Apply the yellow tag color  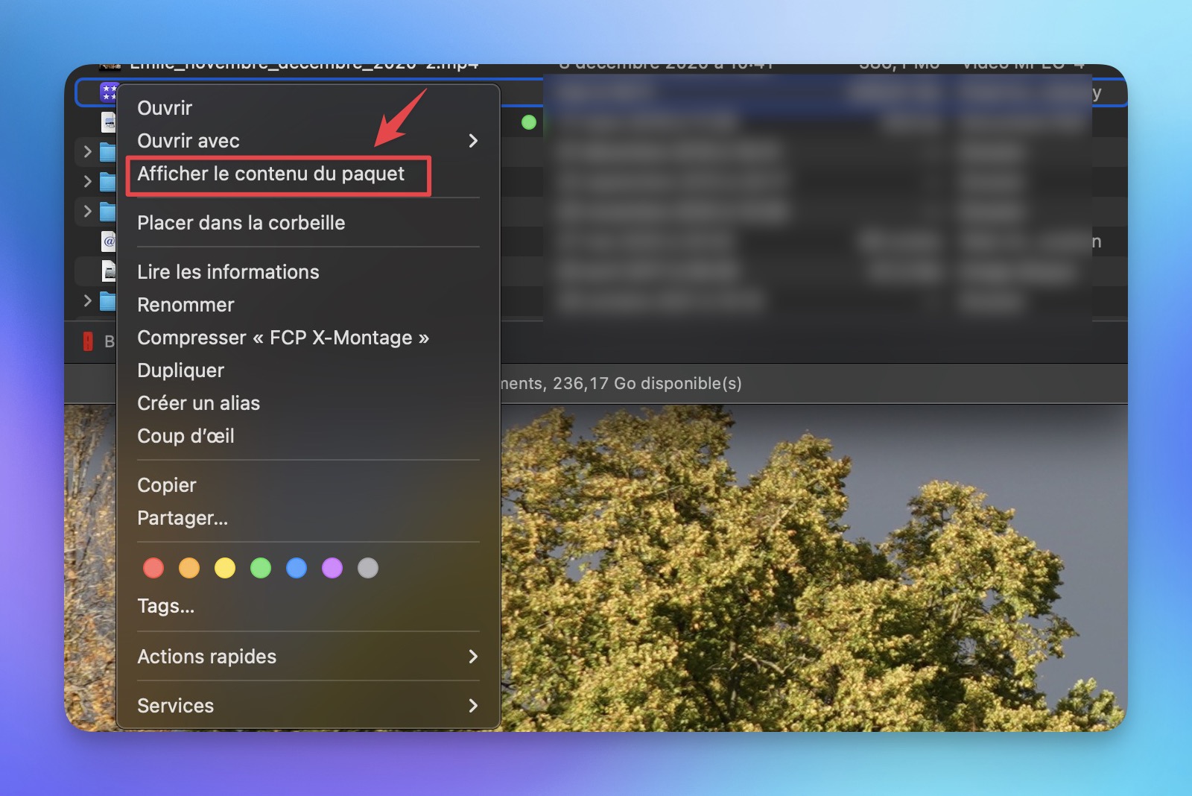click(x=225, y=568)
